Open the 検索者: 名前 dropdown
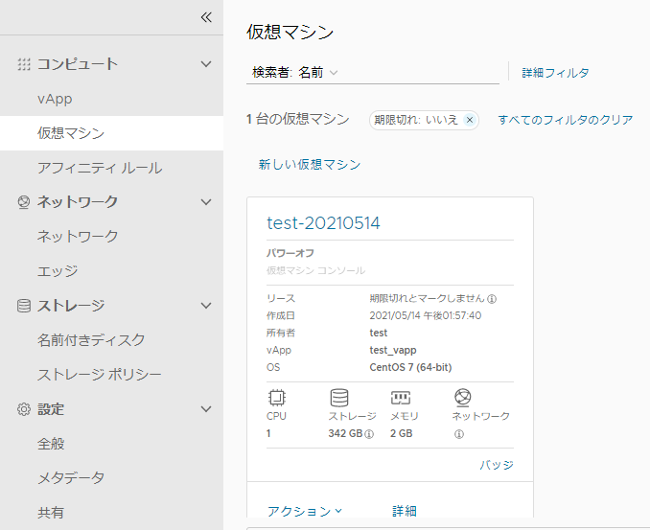 pos(295,72)
